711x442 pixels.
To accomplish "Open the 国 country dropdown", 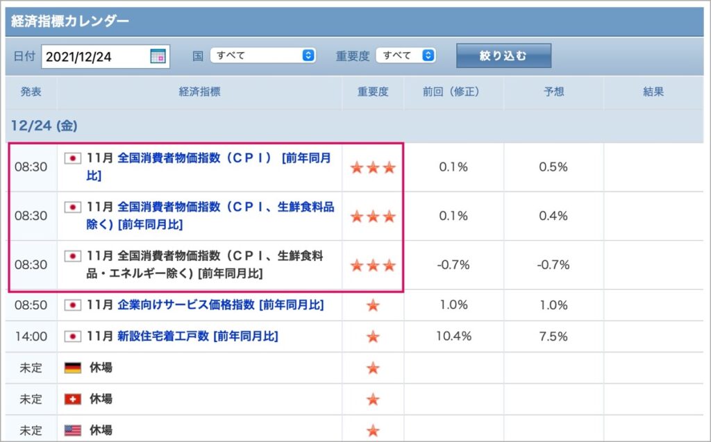I will 263,56.
